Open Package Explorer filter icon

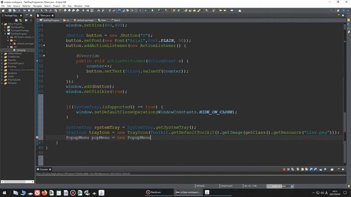pos(26,20)
